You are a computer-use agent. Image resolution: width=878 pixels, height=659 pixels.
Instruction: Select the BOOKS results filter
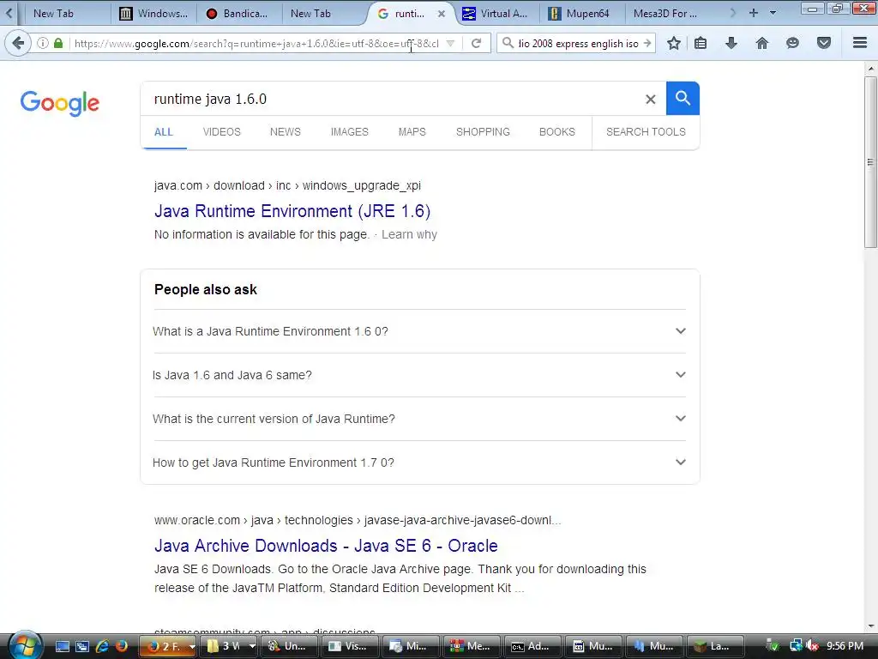point(557,131)
